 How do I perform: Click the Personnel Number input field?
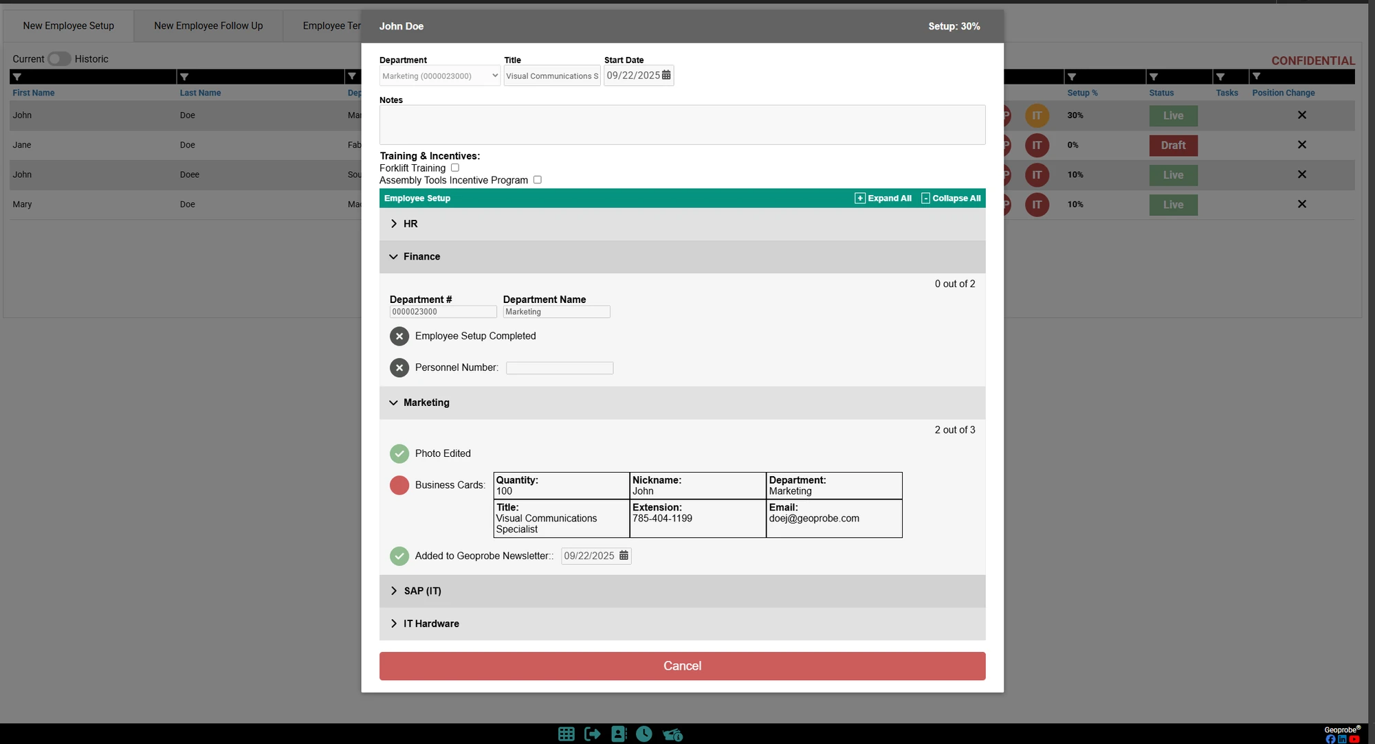click(560, 368)
